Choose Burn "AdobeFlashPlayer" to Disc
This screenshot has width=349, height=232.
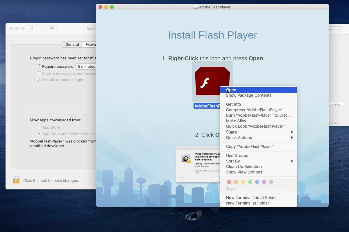(258, 115)
